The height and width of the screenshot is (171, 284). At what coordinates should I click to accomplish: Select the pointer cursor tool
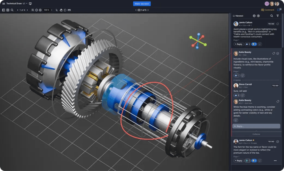click(x=56, y=10)
